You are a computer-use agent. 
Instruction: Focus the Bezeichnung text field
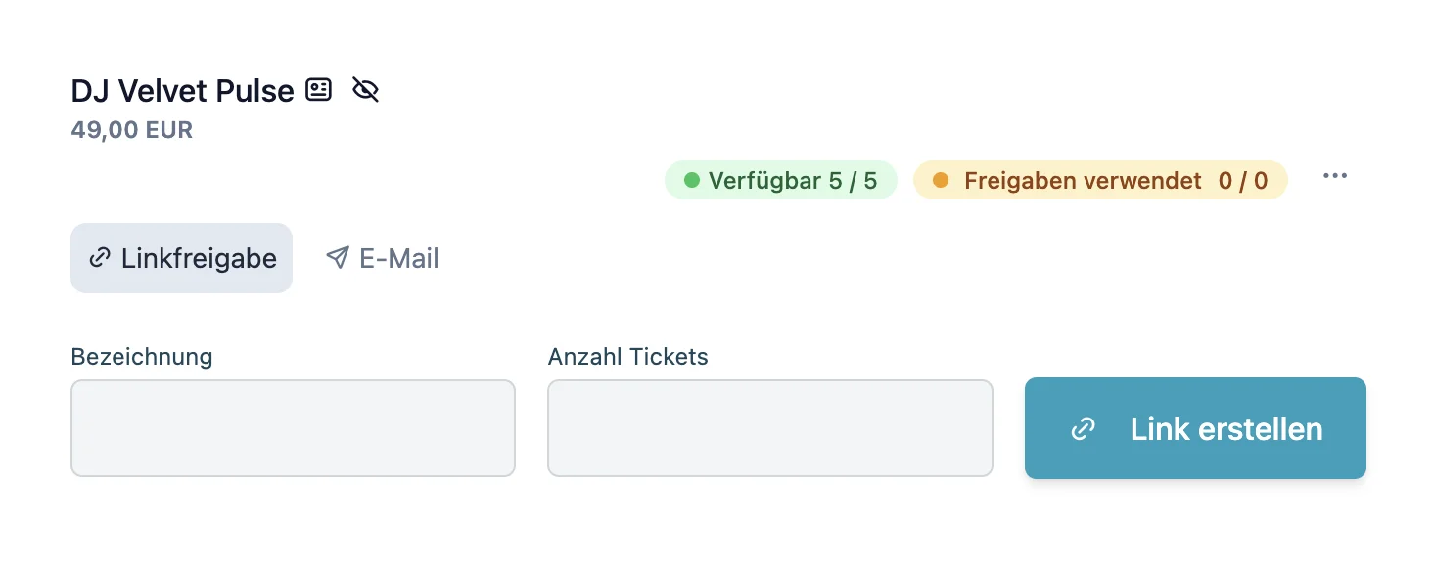pos(293,428)
